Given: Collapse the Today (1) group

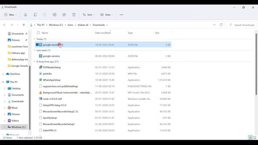Looking at the screenshot, I should [35, 39].
